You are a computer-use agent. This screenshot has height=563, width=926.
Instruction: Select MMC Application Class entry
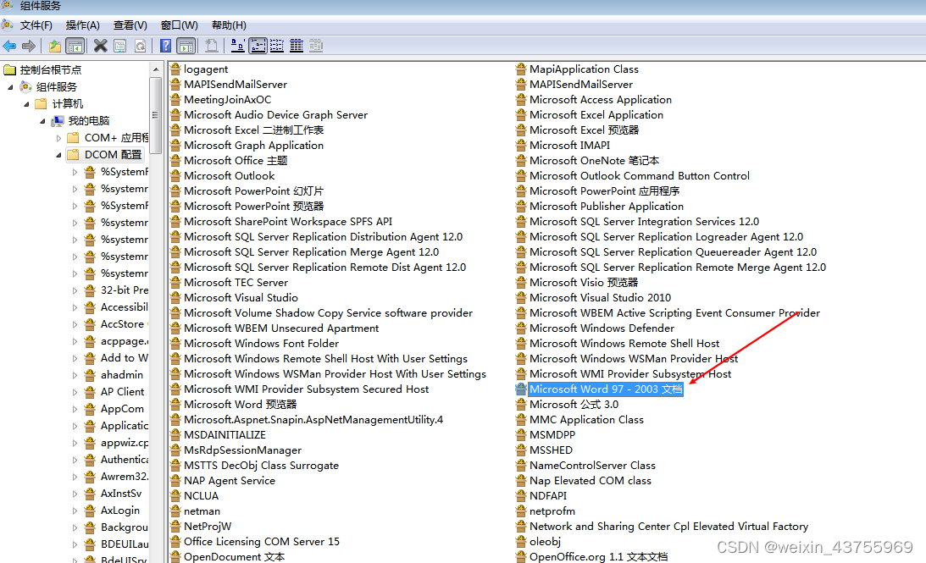click(x=586, y=420)
